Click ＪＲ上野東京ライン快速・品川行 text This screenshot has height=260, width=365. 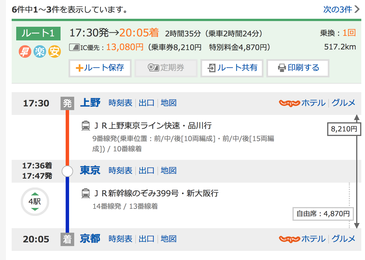coord(152,125)
